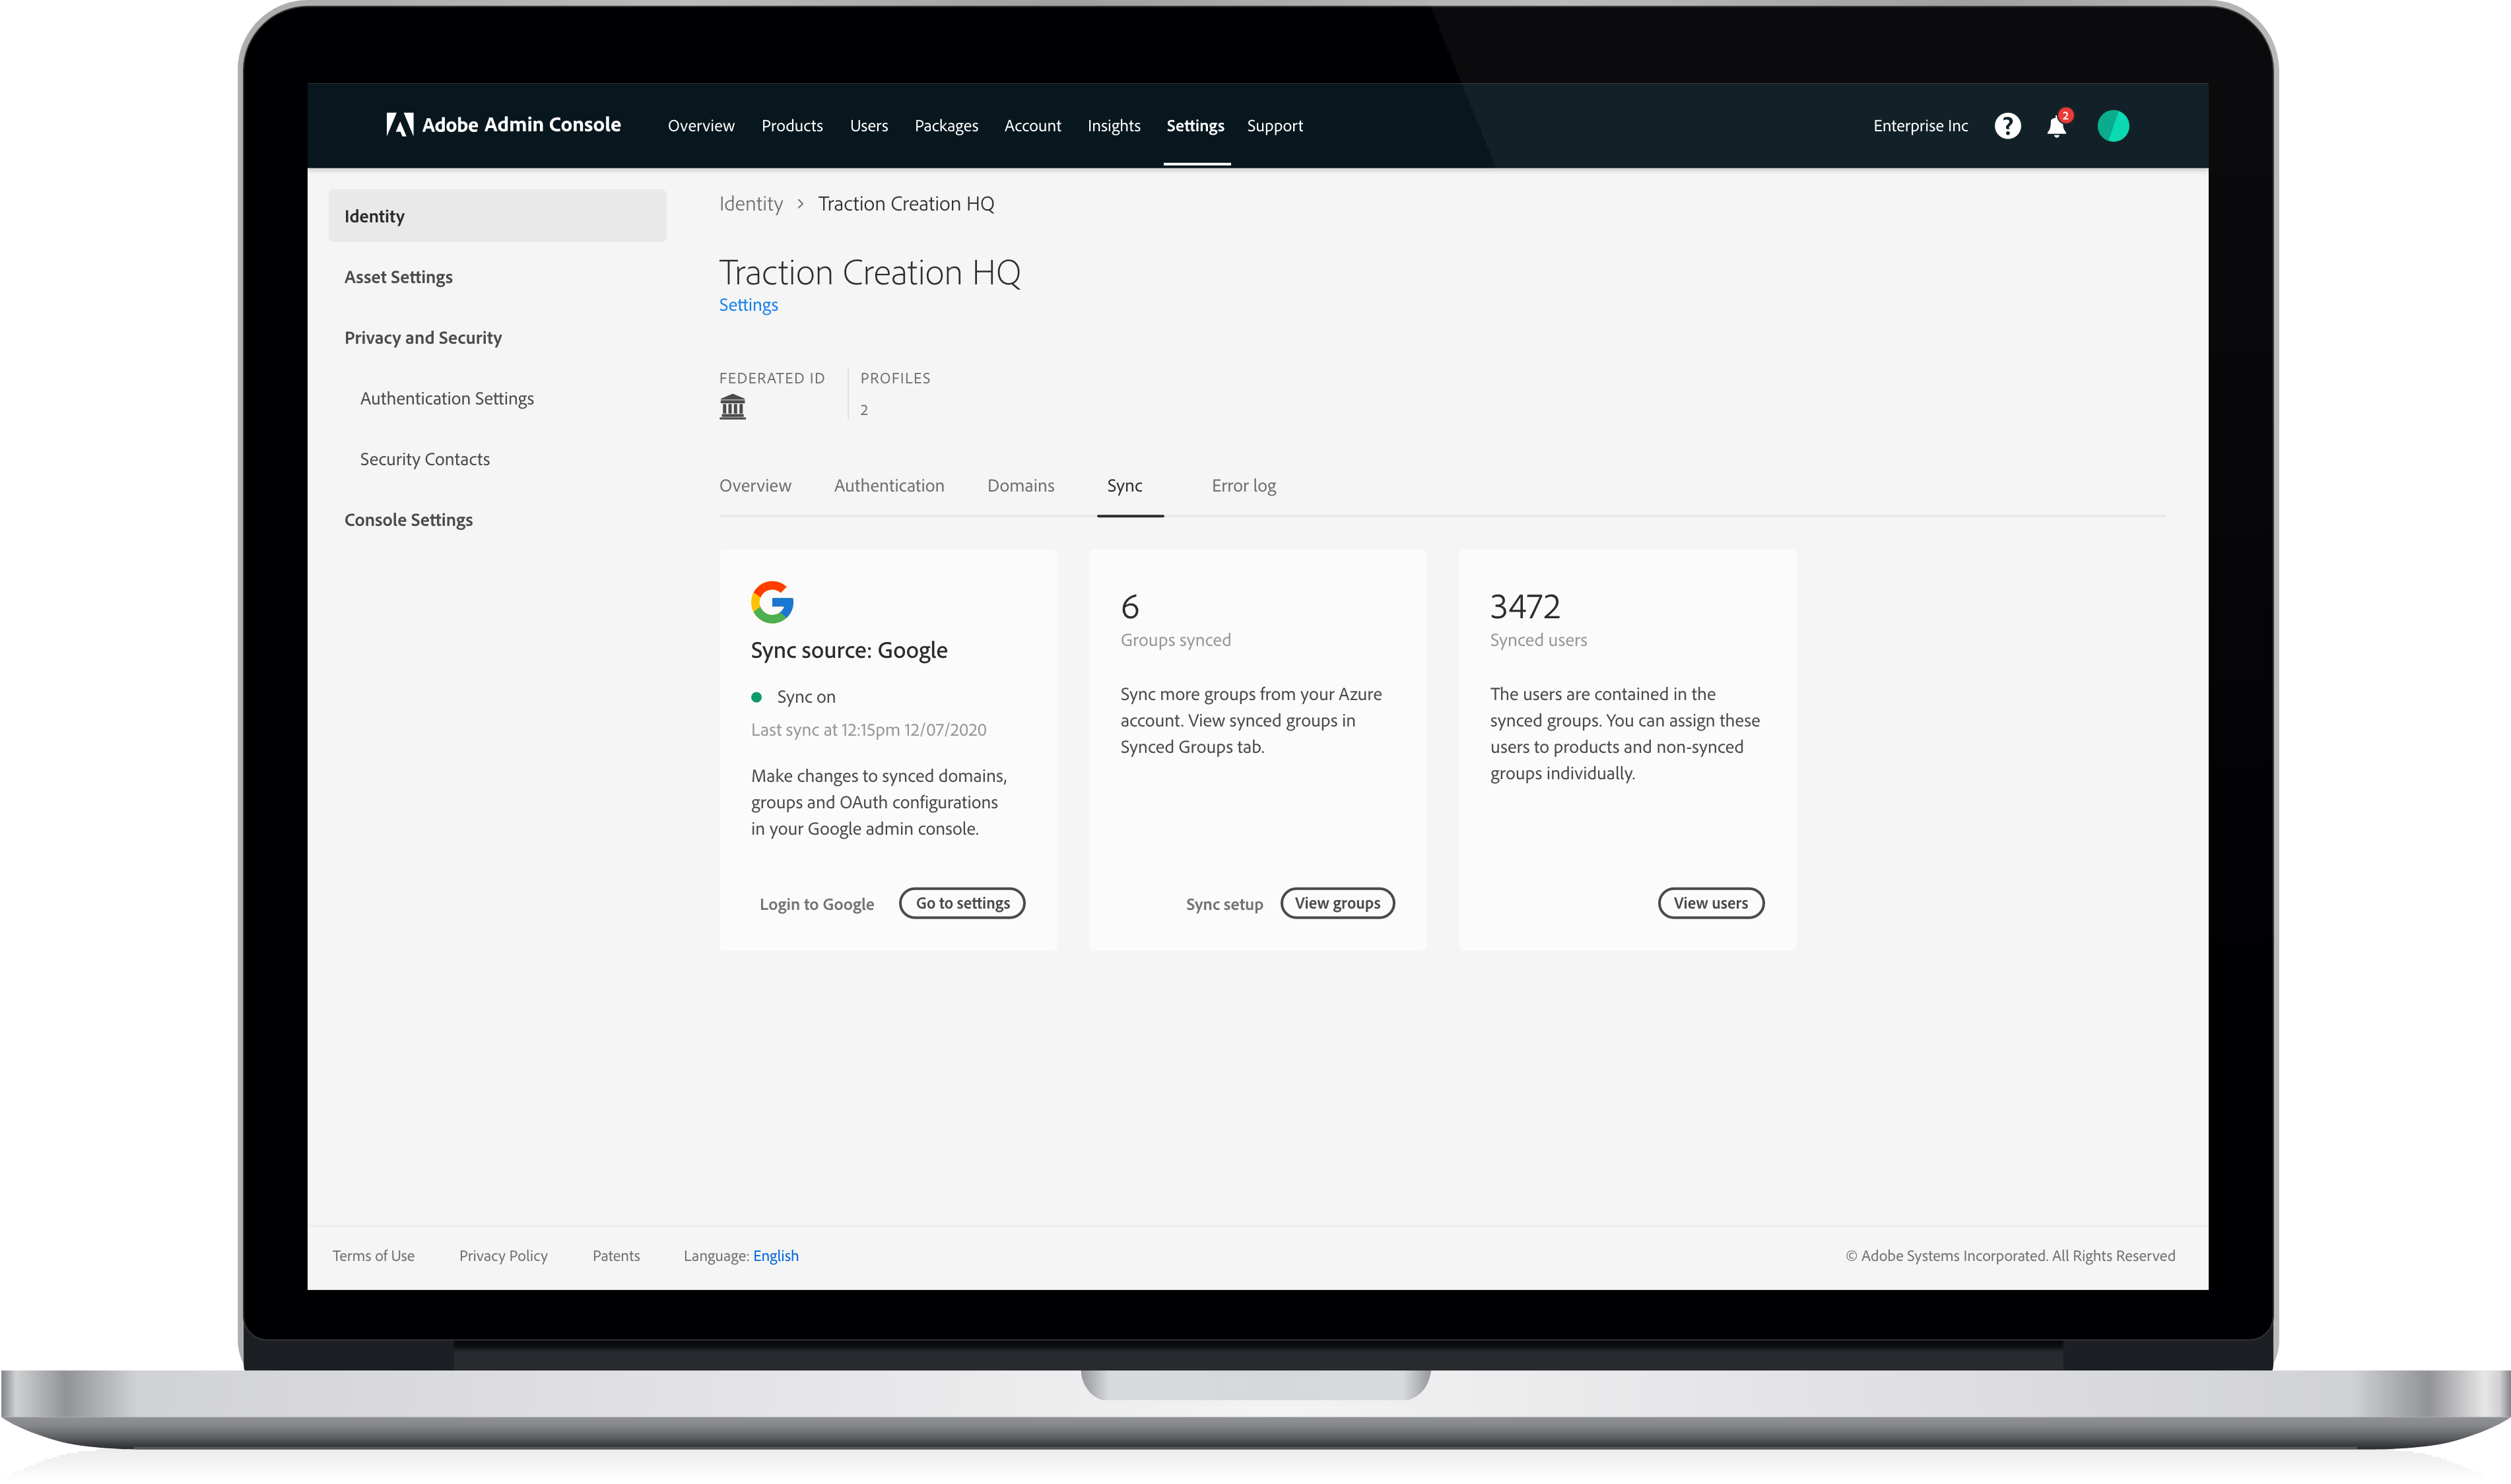Open Support in the top navigation

click(x=1275, y=126)
